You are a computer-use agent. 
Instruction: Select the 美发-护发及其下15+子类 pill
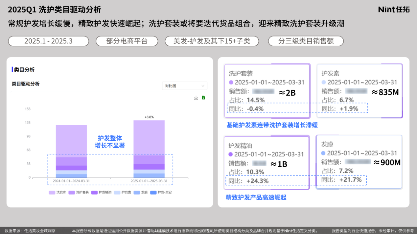pos(212,41)
